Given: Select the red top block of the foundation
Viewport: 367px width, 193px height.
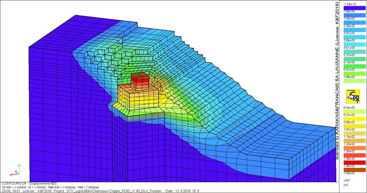Looking at the screenshot, I should [140, 81].
